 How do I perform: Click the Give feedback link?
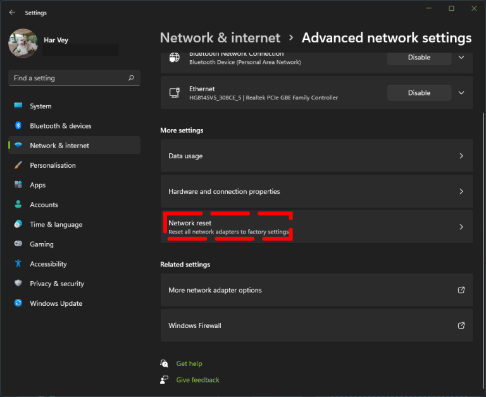click(197, 380)
